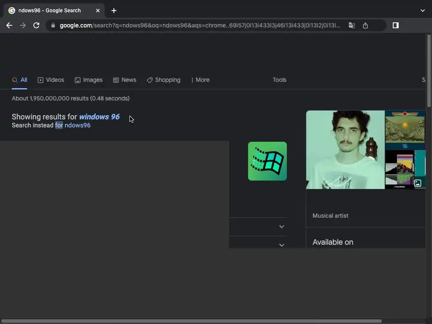Screen dimensions: 432x324
Task: Open the tab search dropdown arrow
Action: click(423, 11)
